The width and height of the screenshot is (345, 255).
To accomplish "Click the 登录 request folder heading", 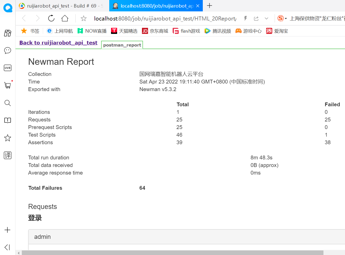I will pyautogui.click(x=35, y=218).
